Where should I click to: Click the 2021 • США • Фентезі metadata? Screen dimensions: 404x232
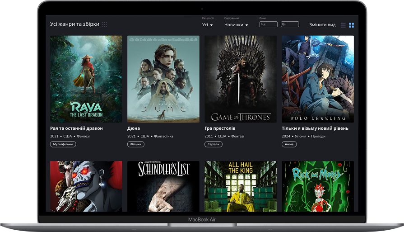70,136
